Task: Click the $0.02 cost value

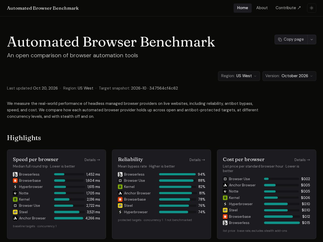Action: tap(306, 179)
